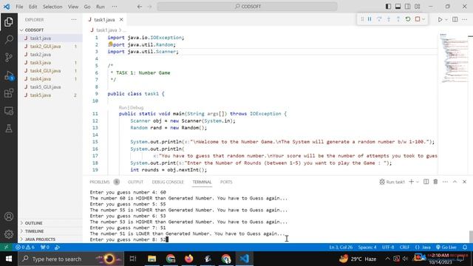Switch to the PROBLEMS panel tab

100,183
